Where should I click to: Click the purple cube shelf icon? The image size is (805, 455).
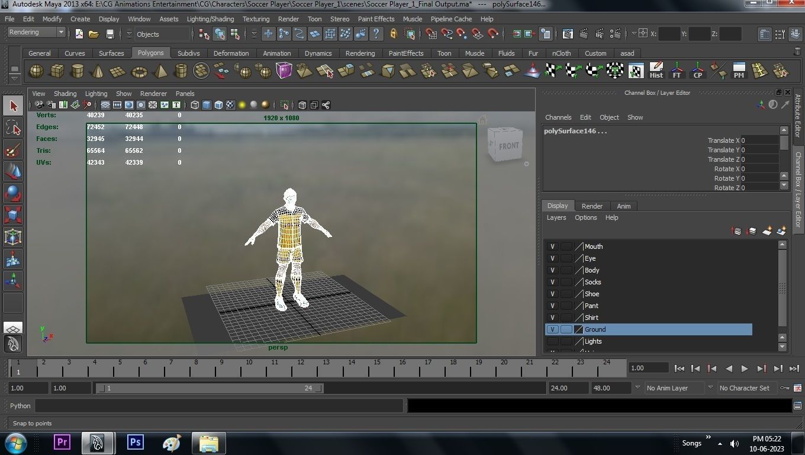[284, 71]
